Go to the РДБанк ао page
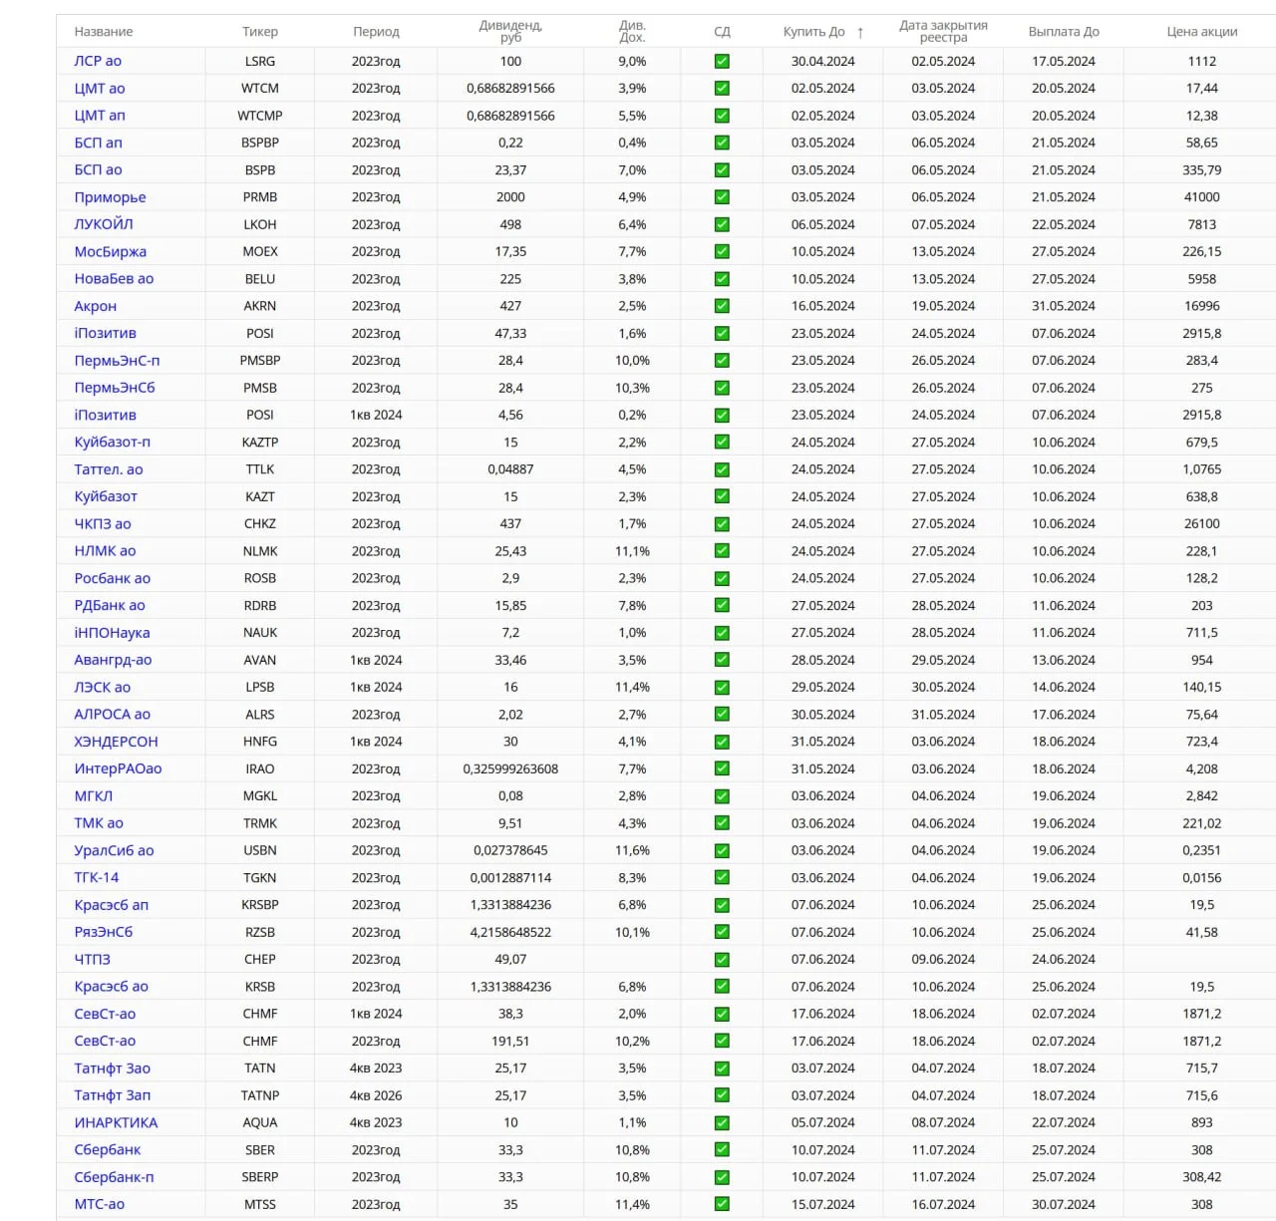The height and width of the screenshot is (1221, 1276). (x=110, y=605)
